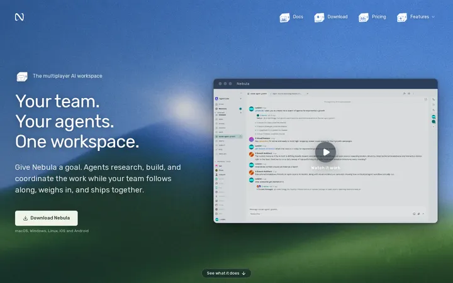Open the Pricing page

click(x=372, y=17)
